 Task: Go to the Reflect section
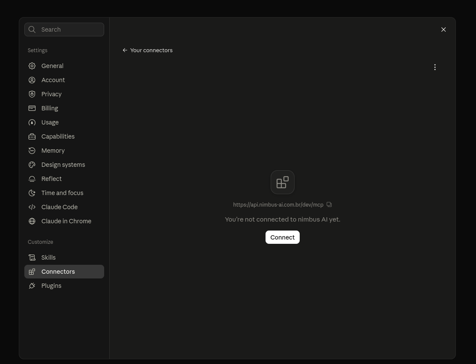click(x=64, y=179)
